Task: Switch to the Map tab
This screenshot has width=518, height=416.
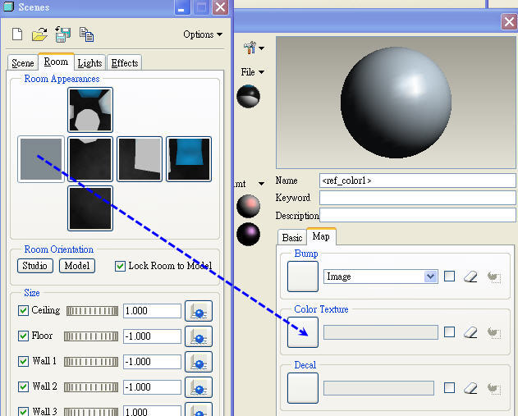Action: point(321,236)
